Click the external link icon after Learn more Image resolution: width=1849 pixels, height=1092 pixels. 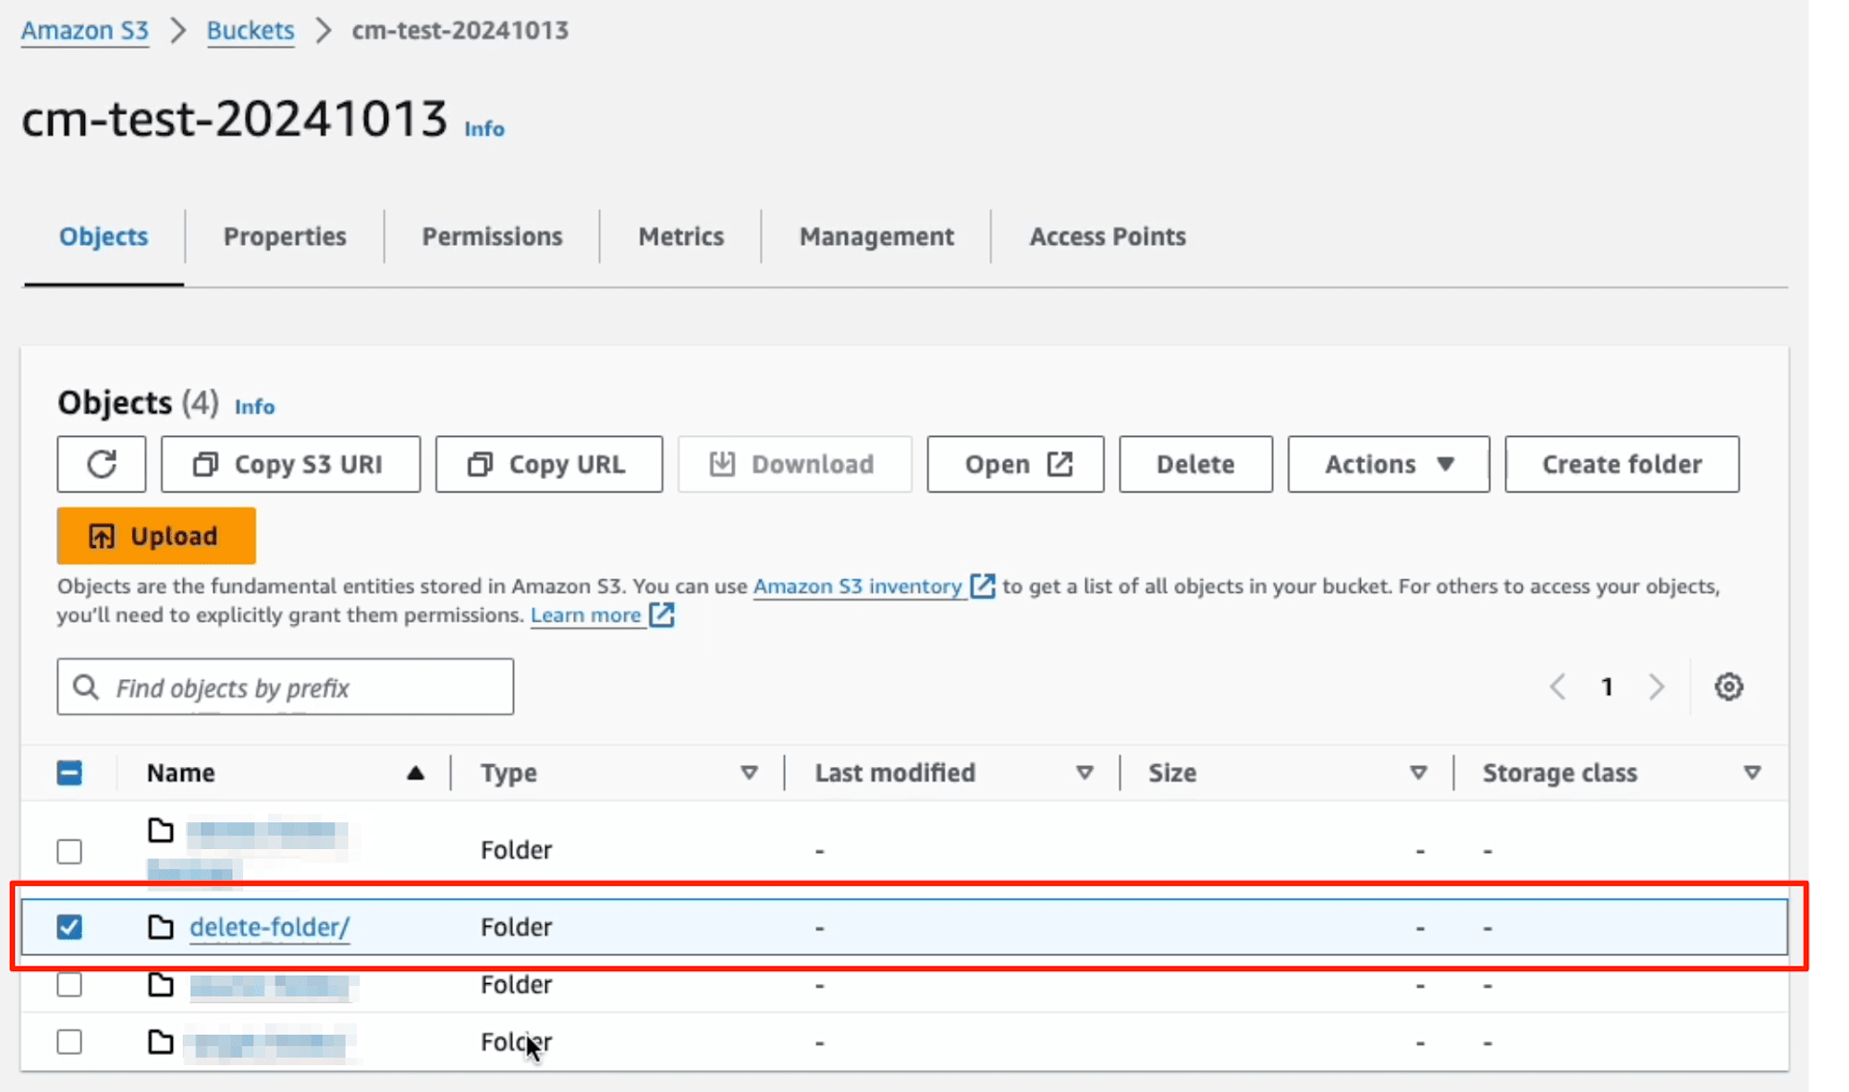click(662, 614)
